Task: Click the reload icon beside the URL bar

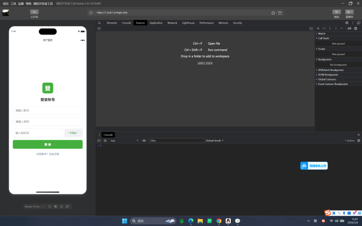Action: point(91,13)
